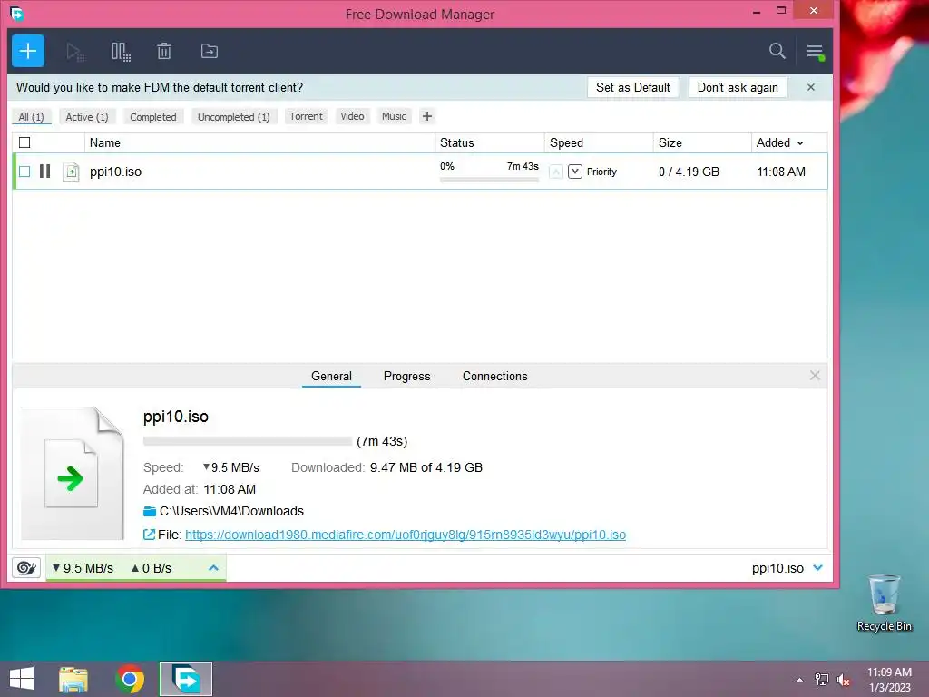
Task: Click the pause all downloads icon
Action: (x=121, y=52)
